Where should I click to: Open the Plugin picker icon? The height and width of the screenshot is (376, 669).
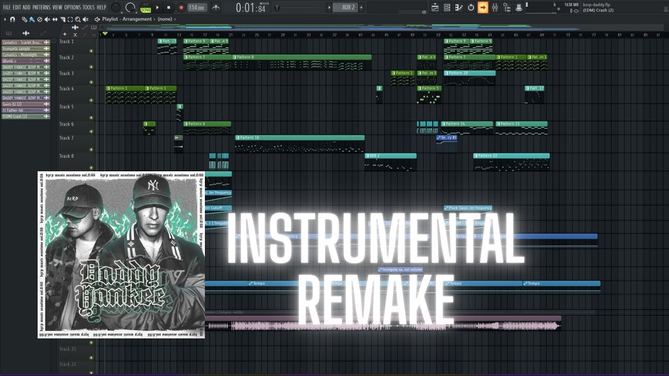(x=520, y=7)
